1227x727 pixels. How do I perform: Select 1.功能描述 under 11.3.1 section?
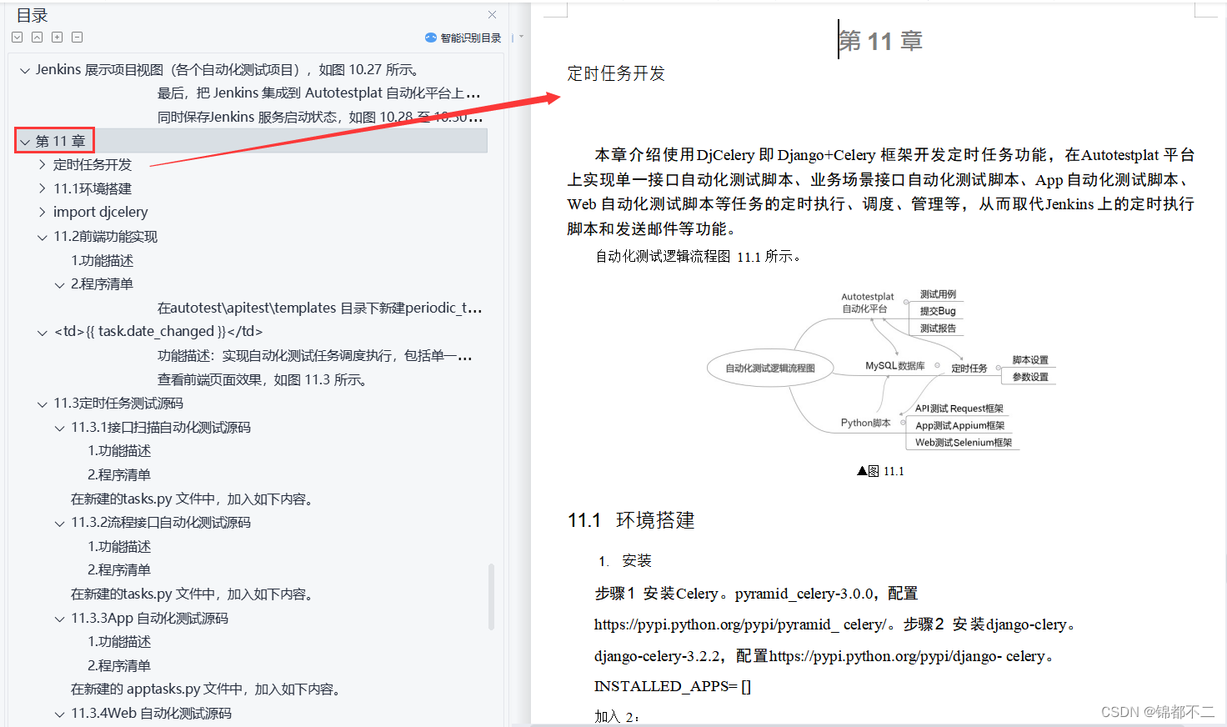(x=120, y=451)
